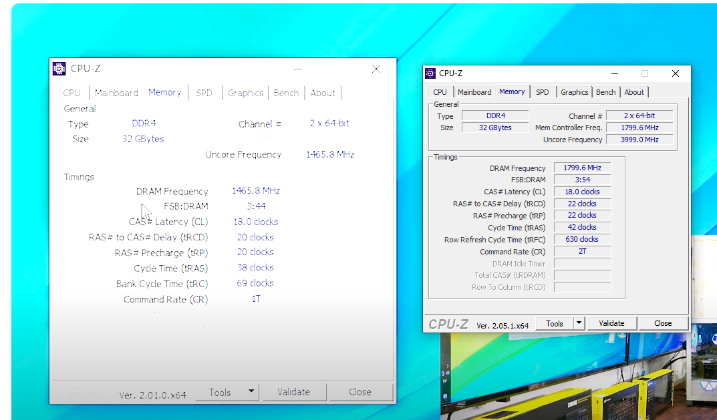Click the Ver. 2.01.0.x64 version text

click(x=153, y=395)
